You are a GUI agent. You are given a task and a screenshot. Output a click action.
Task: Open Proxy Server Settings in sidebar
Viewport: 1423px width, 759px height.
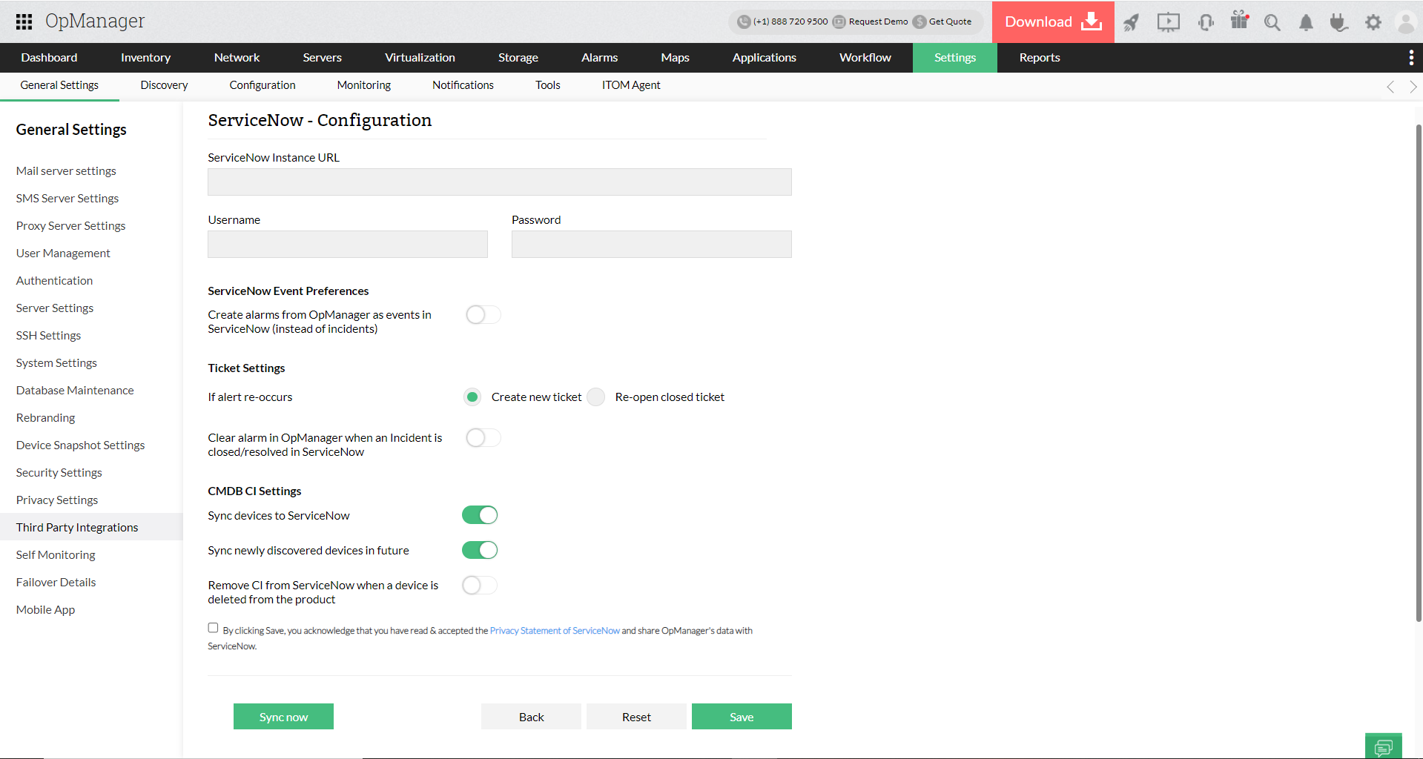(x=70, y=226)
